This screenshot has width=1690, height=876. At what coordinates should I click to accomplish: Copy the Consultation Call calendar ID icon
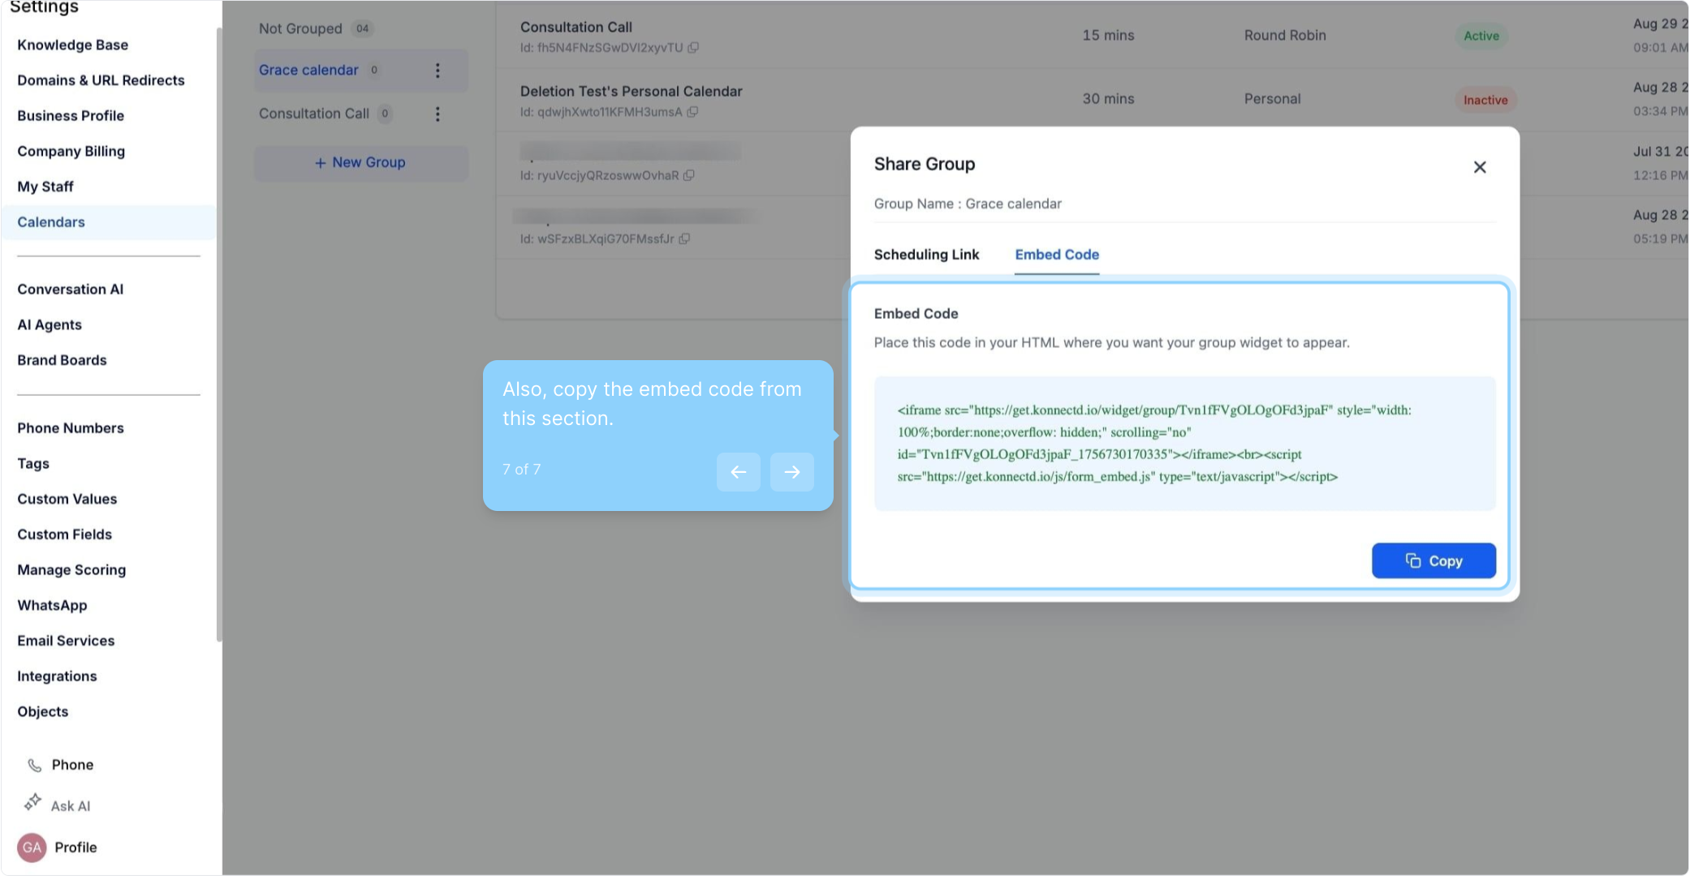click(x=693, y=48)
